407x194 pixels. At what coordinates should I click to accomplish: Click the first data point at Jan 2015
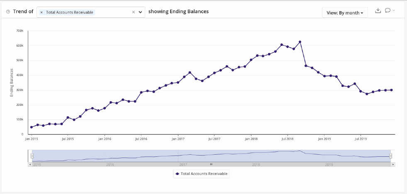click(x=32, y=127)
